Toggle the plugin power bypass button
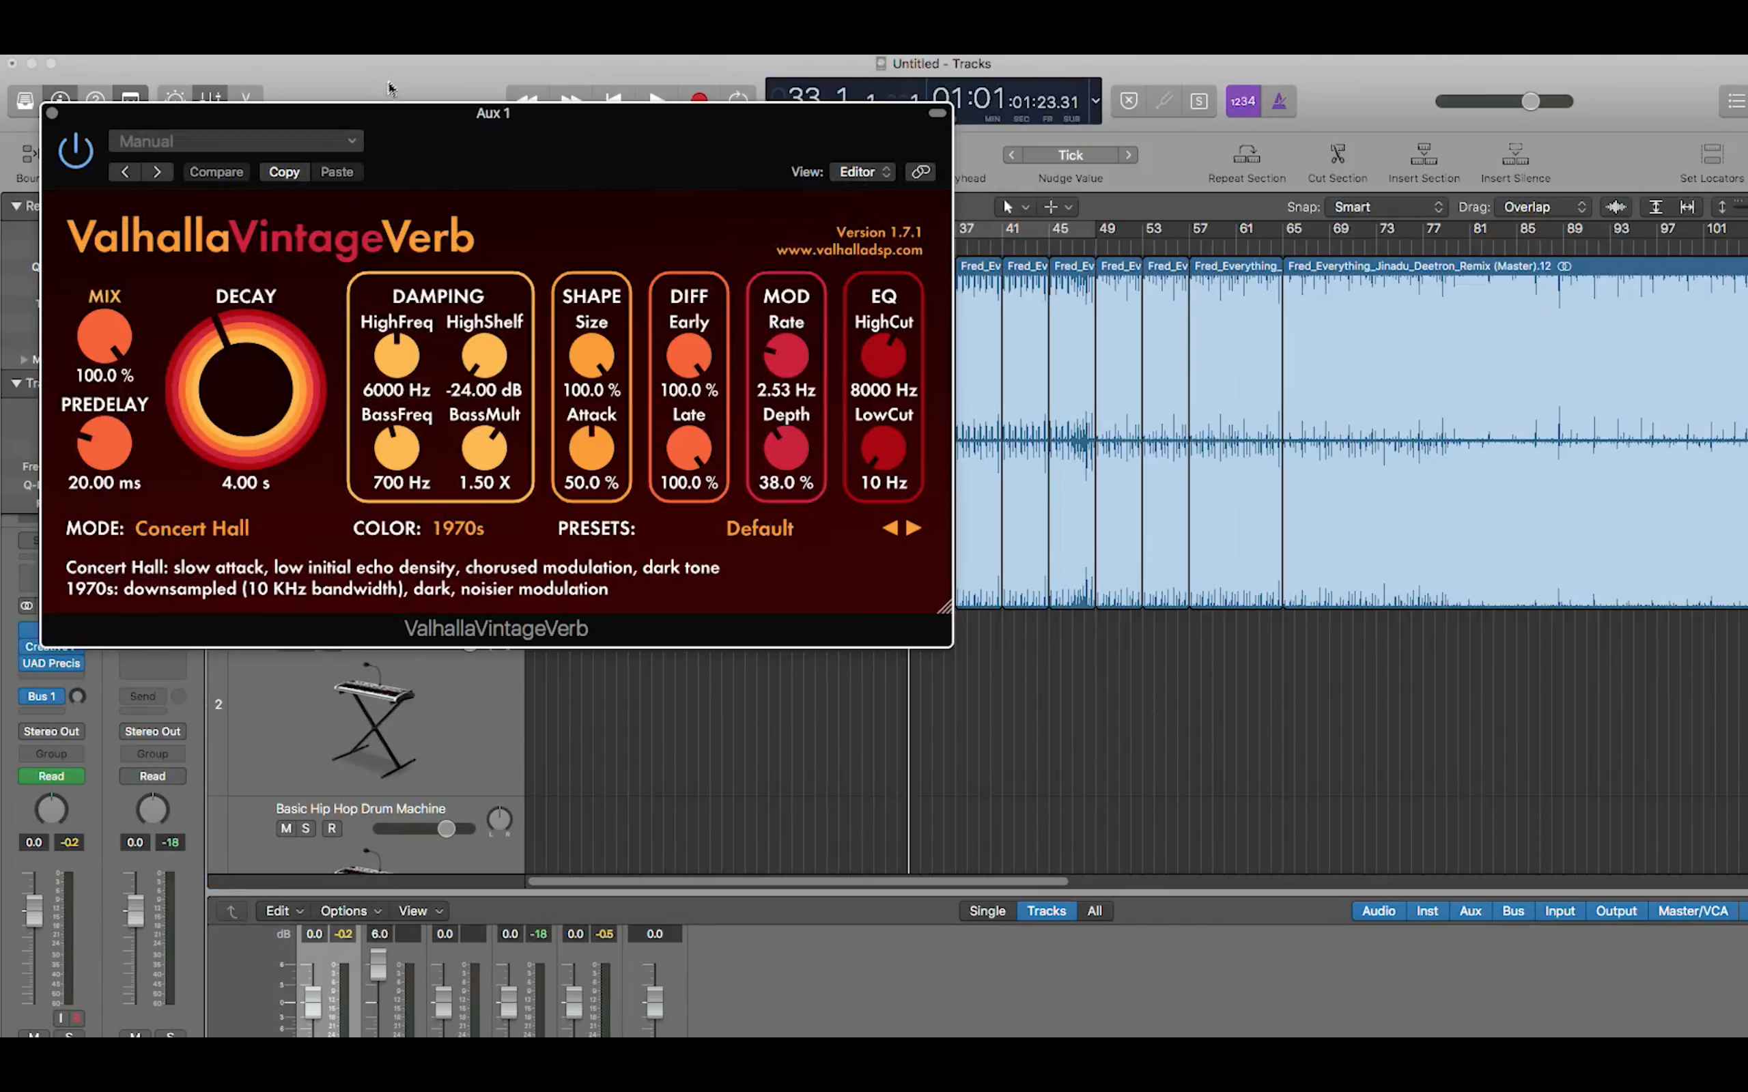 pyautogui.click(x=76, y=151)
